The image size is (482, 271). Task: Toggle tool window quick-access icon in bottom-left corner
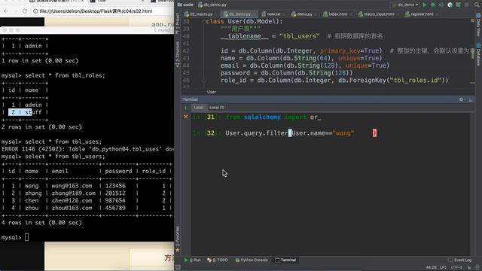point(178,267)
